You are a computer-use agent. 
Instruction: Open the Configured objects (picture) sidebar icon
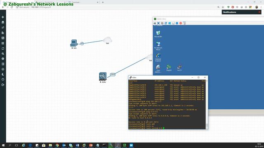point(3,38)
